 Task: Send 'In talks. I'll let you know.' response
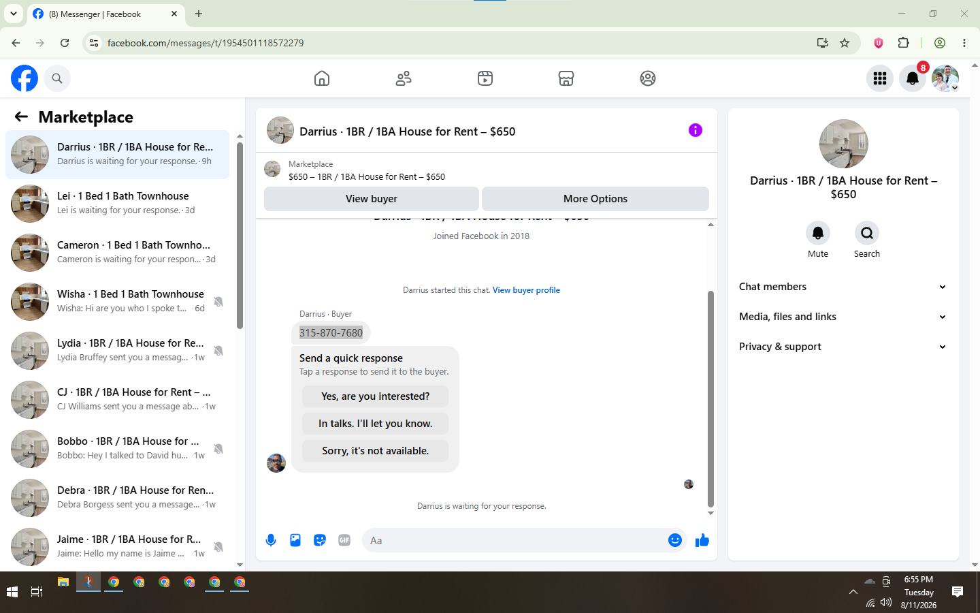376,424
